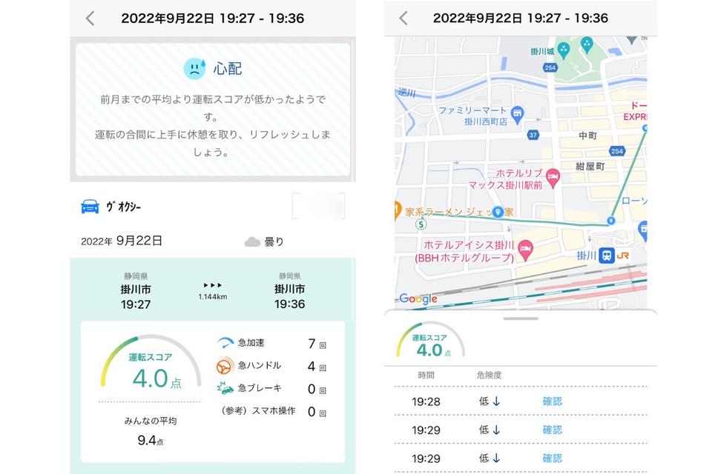Image resolution: width=712 pixels, height=474 pixels.
Task: Select FamilyMart Kakegawa Nishimachi map pin
Action: tap(517, 114)
